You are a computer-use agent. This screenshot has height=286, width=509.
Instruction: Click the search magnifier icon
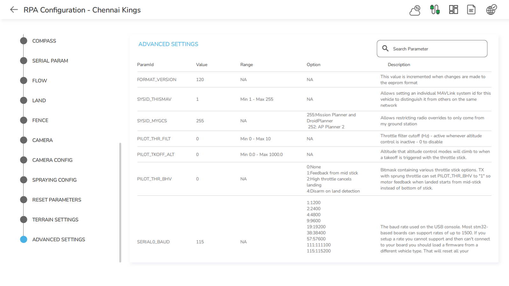tap(385, 48)
